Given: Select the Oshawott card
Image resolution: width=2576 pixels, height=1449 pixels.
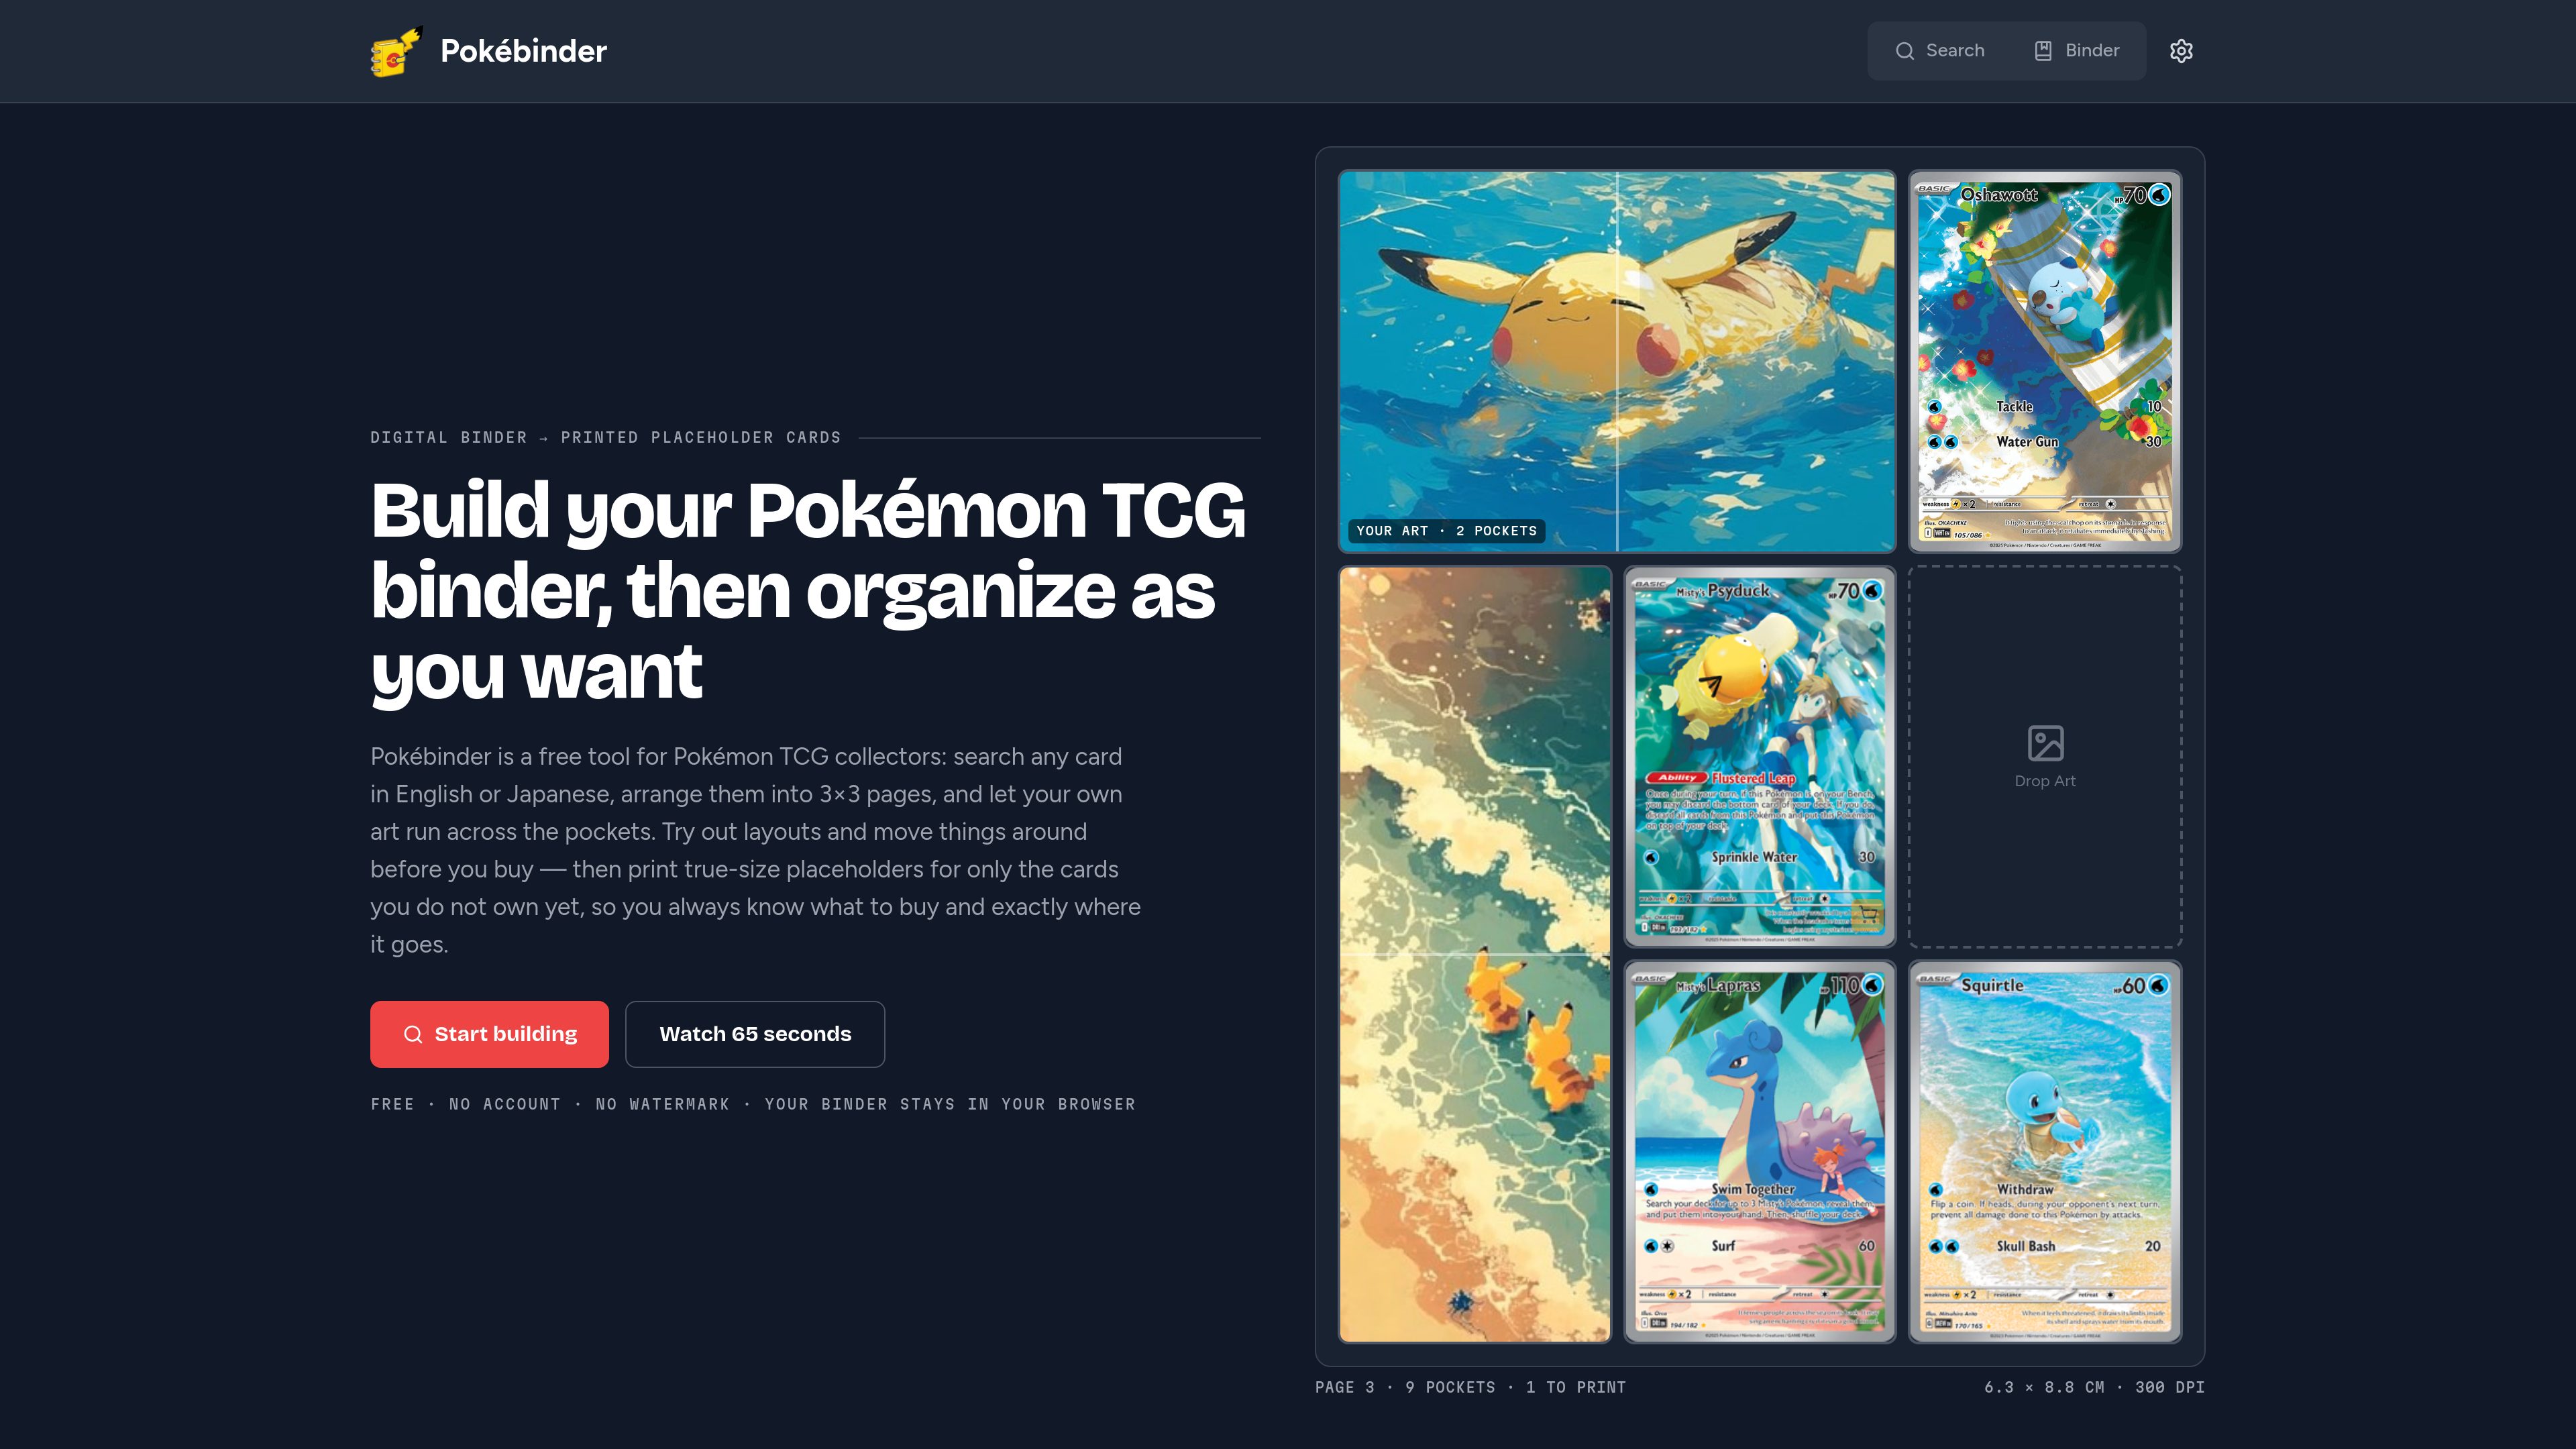Looking at the screenshot, I should click(2045, 361).
